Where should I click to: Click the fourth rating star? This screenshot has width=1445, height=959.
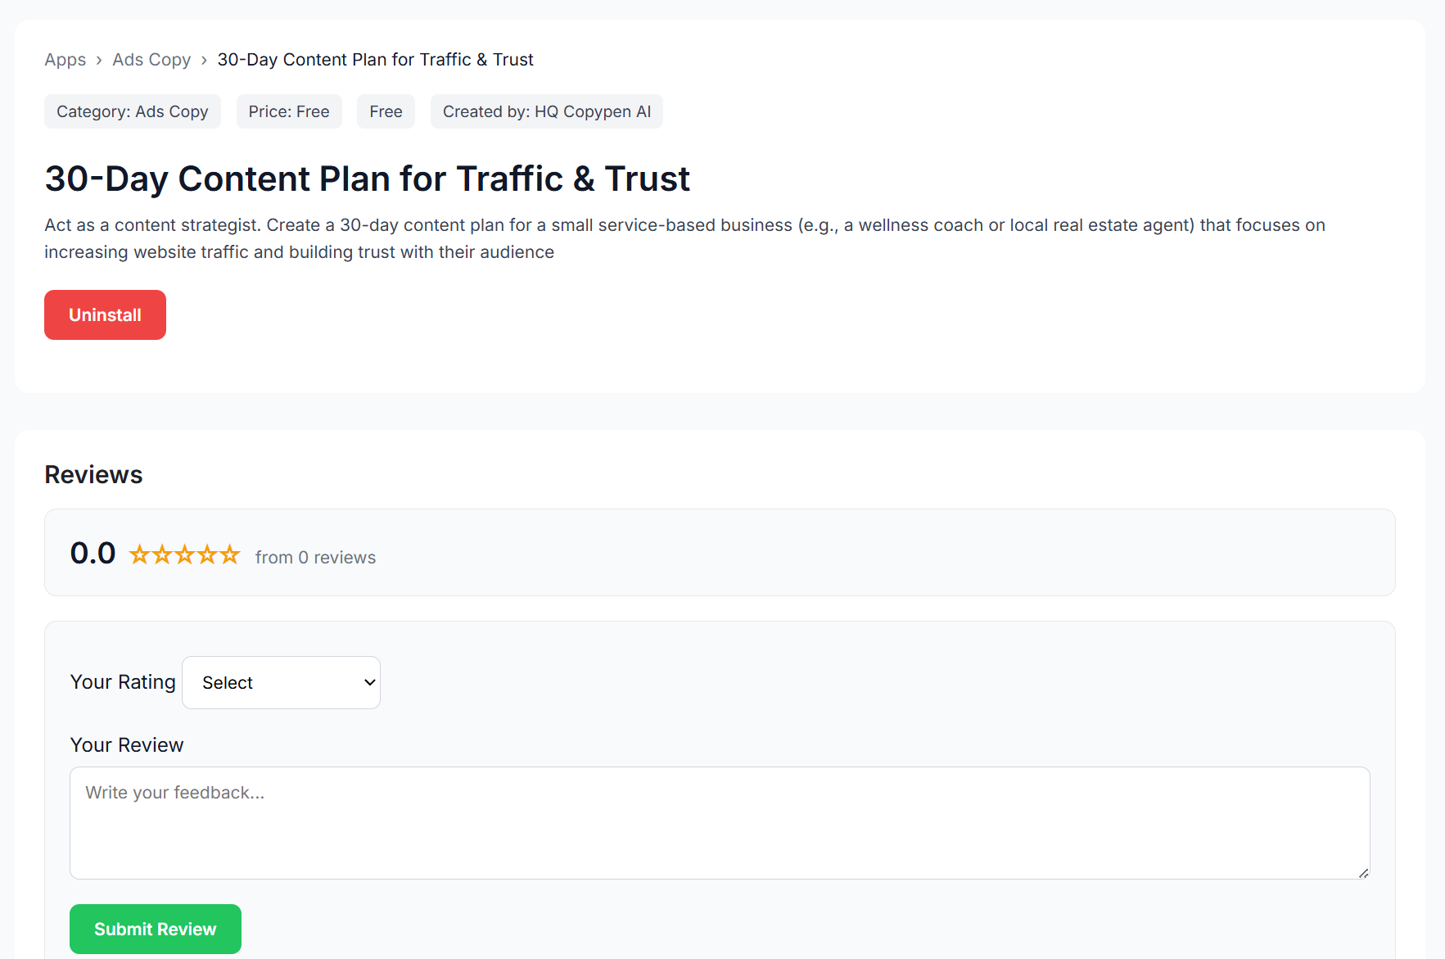(207, 554)
